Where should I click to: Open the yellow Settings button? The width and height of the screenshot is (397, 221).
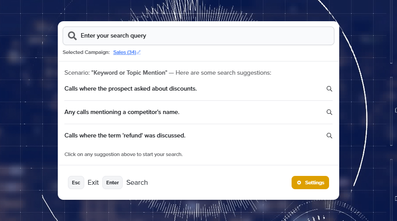(310, 183)
